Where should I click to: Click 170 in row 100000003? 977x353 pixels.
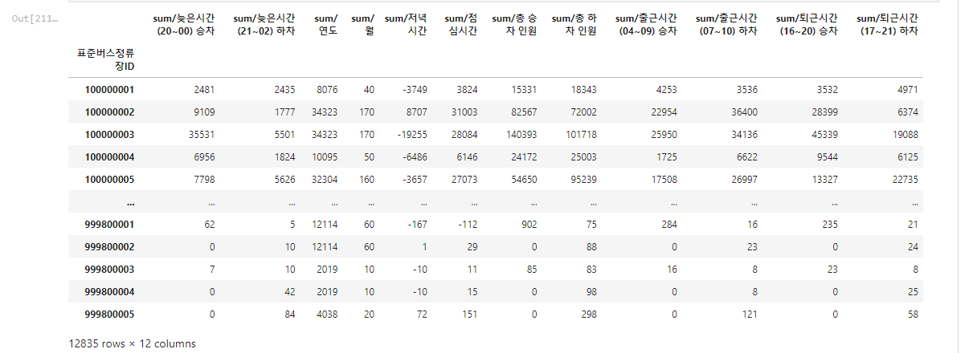click(x=366, y=134)
